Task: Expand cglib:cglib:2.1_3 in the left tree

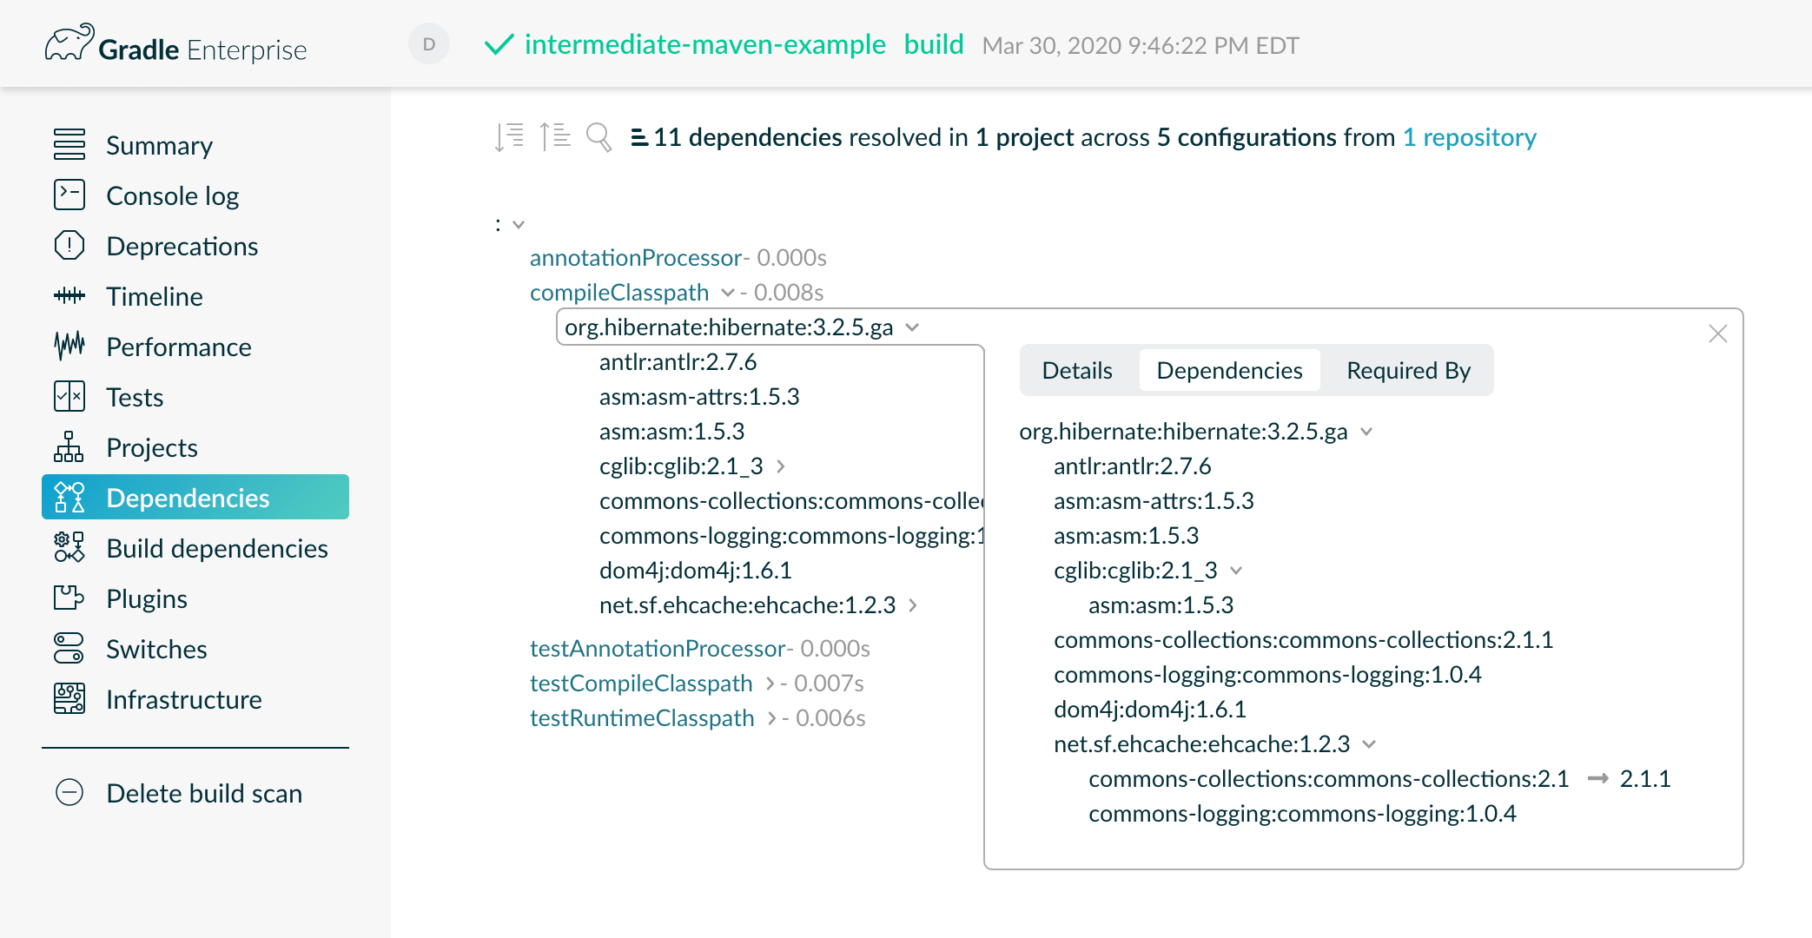Action: tap(781, 466)
